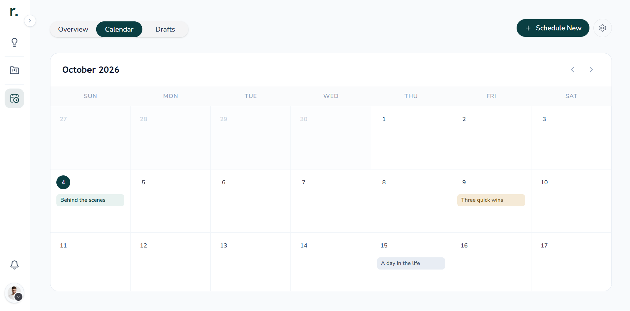Select the highlighted day 4
Viewport: 630px width, 311px height.
(63, 182)
